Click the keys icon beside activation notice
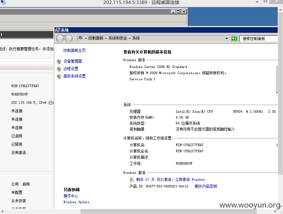The width and height of the screenshot is (283, 214). pyautogui.click(x=132, y=180)
